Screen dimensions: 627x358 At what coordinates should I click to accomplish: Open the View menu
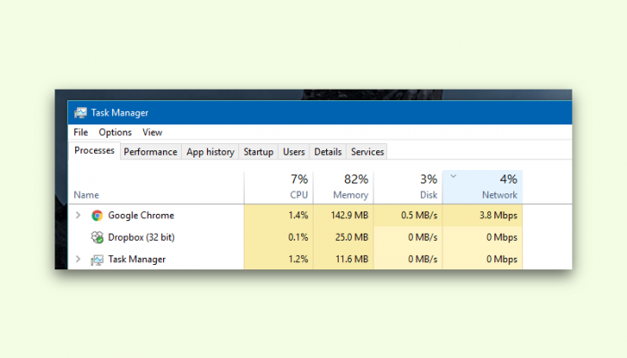(x=152, y=132)
